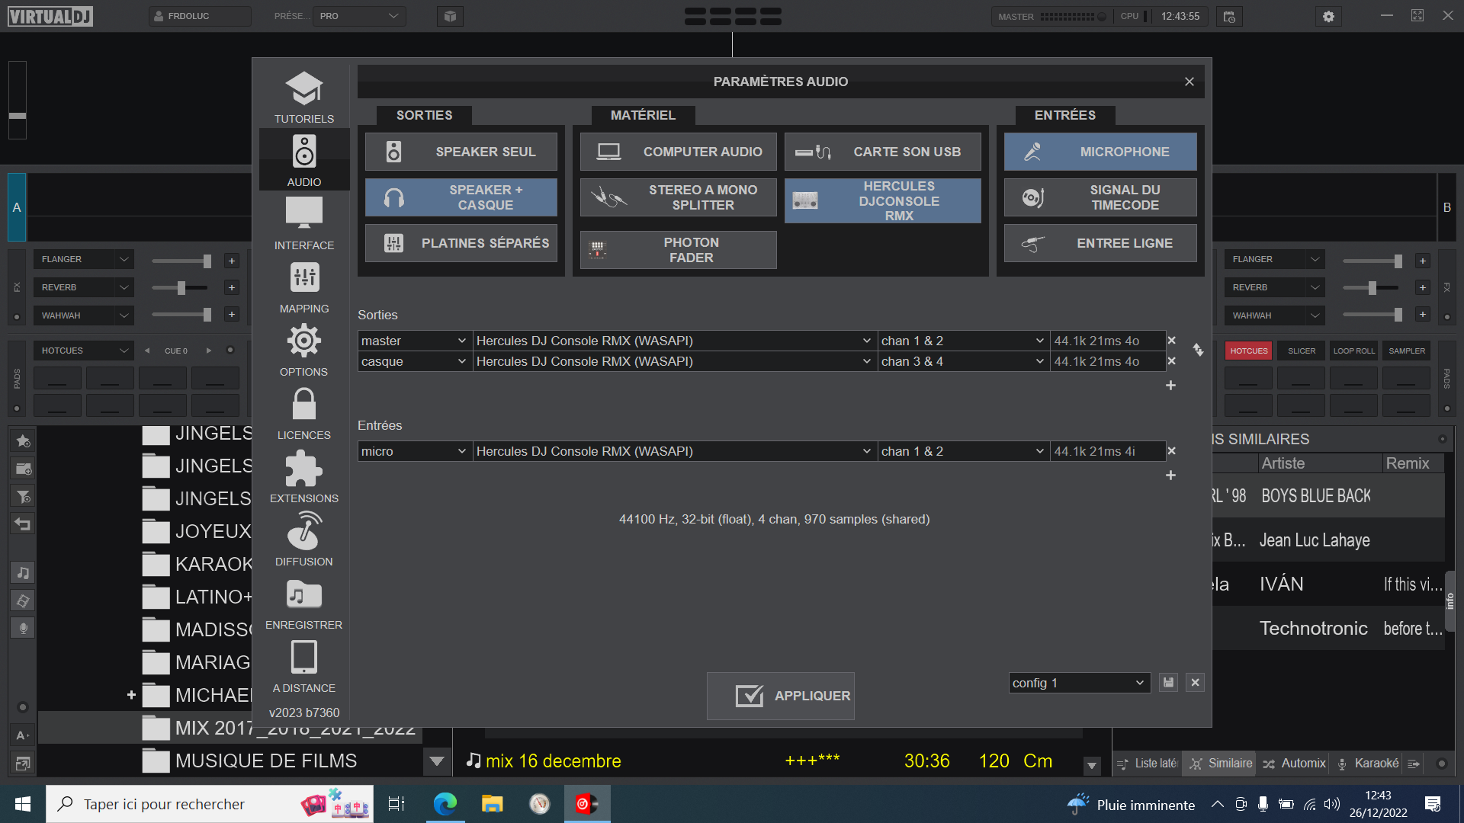The height and width of the screenshot is (823, 1464).
Task: Select Stereo a Mono Splitter option
Action: (679, 197)
